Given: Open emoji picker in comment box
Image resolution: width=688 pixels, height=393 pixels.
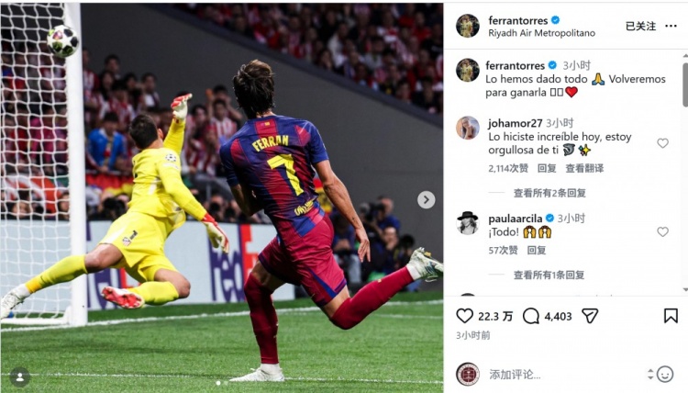Looking at the screenshot, I should pyautogui.click(x=665, y=374).
